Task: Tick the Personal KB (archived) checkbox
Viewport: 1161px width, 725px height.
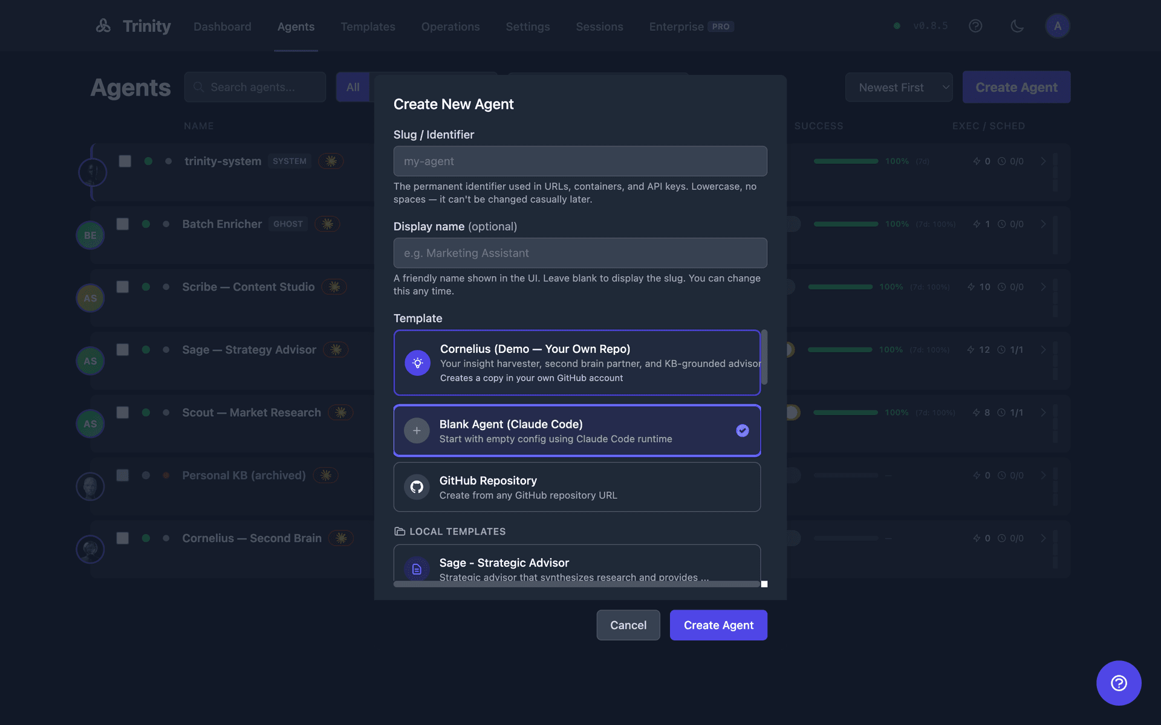Action: (123, 475)
